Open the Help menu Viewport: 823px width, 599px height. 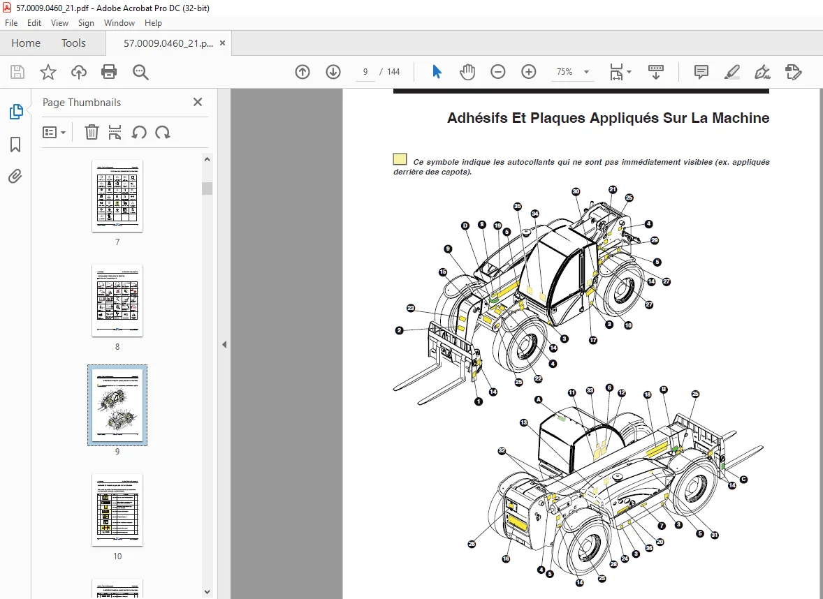click(153, 23)
